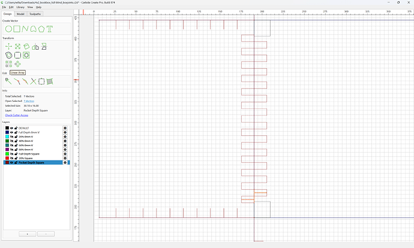This screenshot has width=414, height=248.
Task: Click the add layer plus button
Action: click(28, 234)
